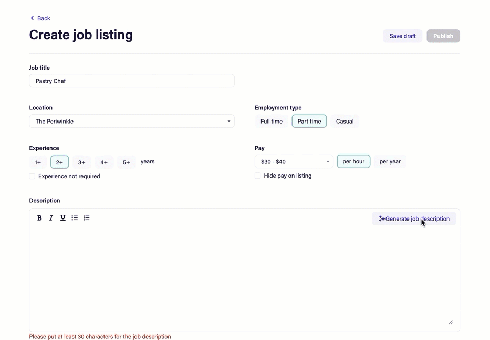Toggle pay rate to per year

[390, 161]
